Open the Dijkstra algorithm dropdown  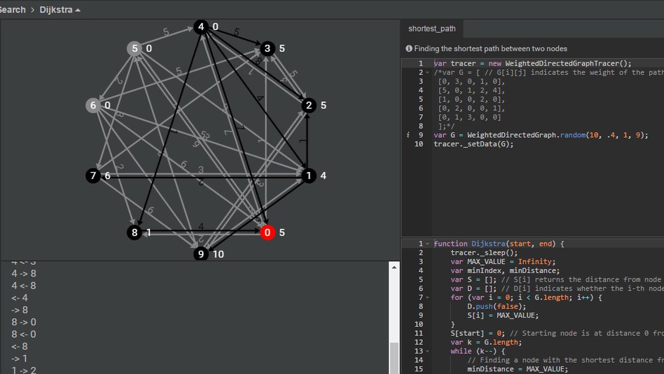[60, 9]
